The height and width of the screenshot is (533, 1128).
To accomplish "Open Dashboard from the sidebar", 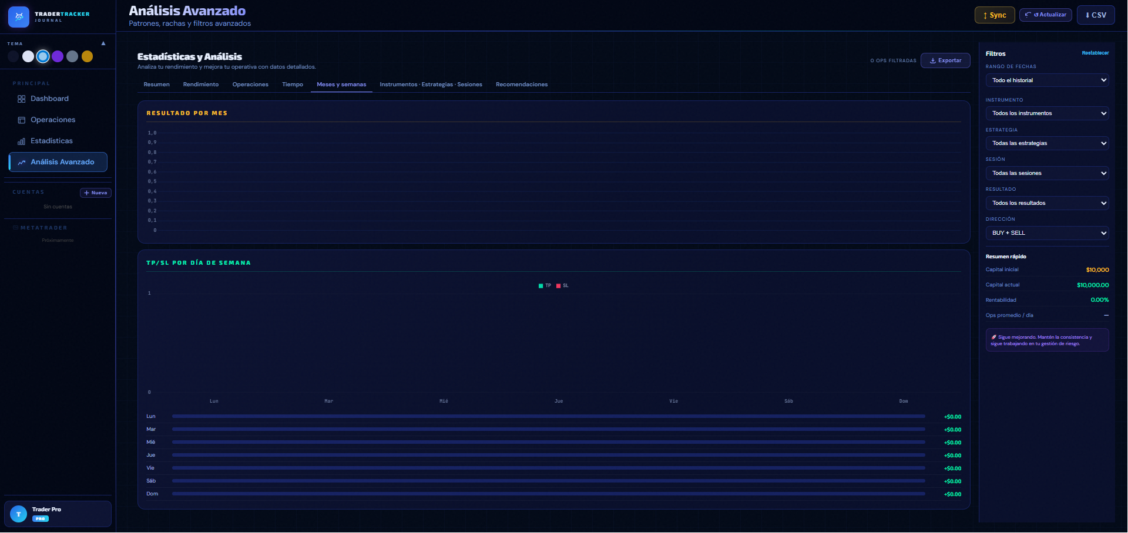I will pos(58,99).
